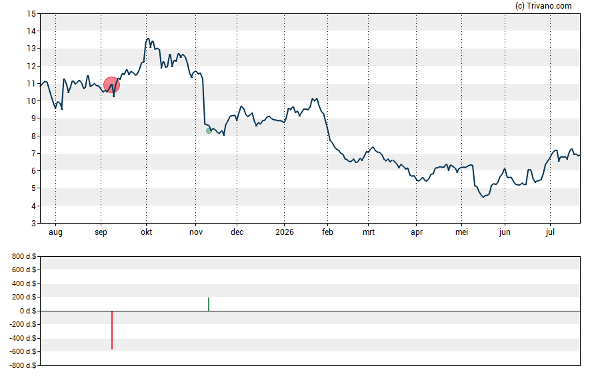The height and width of the screenshot is (376, 592).
Task: Select the '2026' year axis label
Action: [x=285, y=232]
